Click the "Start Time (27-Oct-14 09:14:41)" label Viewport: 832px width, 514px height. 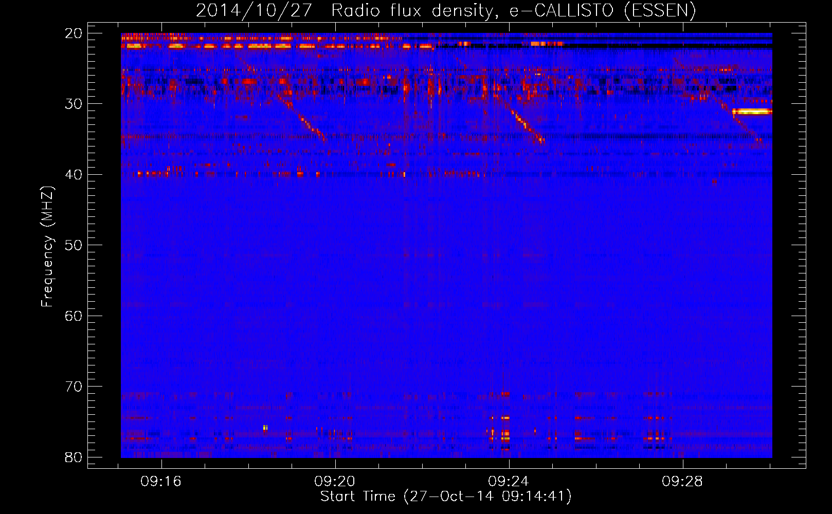tap(446, 497)
